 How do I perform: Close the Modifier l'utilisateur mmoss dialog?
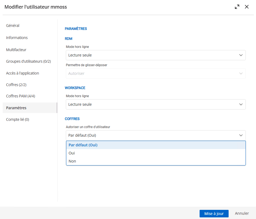[247, 7]
